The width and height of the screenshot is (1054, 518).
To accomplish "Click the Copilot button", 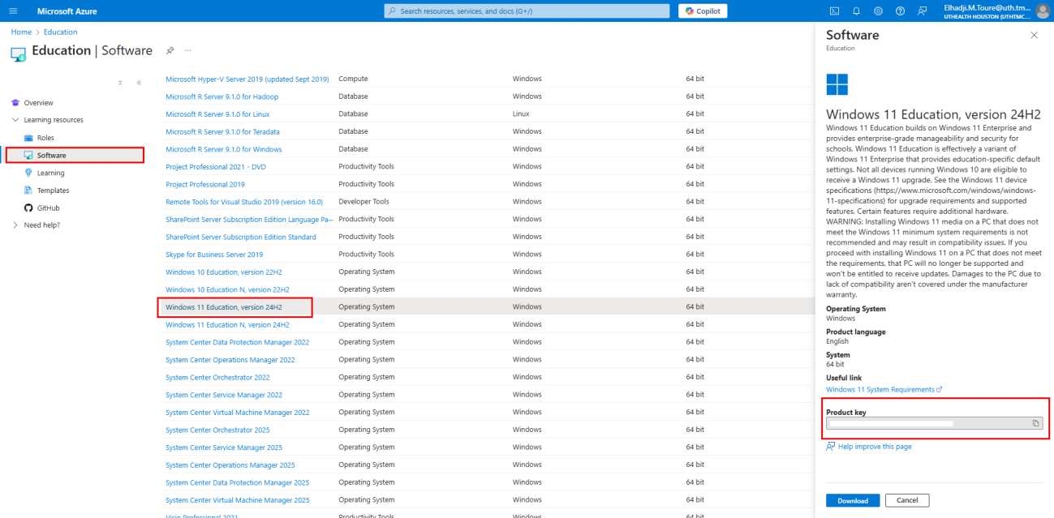I will 703,11.
